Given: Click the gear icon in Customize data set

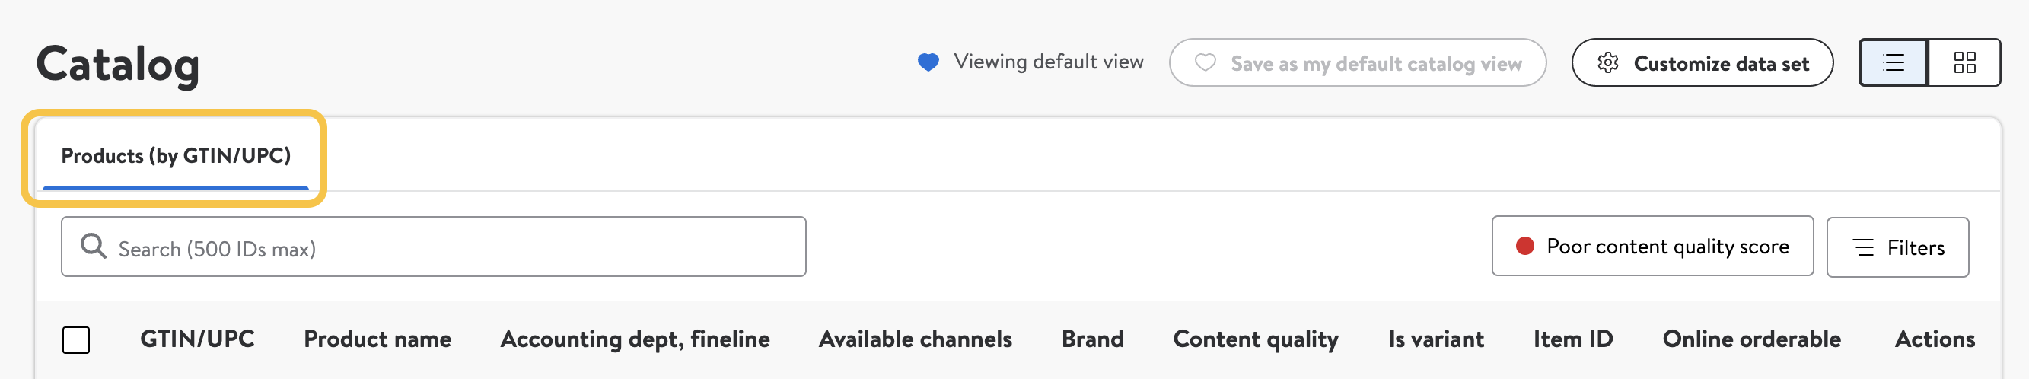Looking at the screenshot, I should pyautogui.click(x=1607, y=63).
